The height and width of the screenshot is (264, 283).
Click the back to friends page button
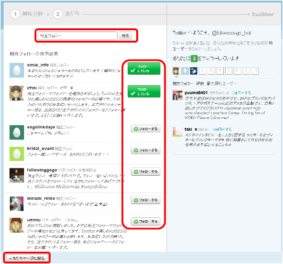[x=27, y=258]
